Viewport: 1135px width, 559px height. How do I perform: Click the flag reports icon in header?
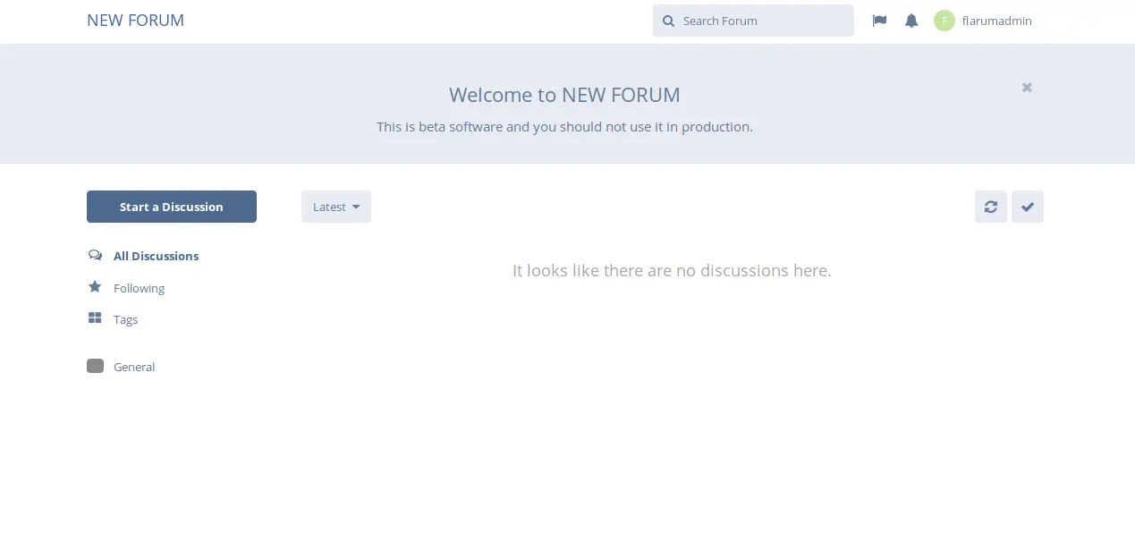[879, 21]
